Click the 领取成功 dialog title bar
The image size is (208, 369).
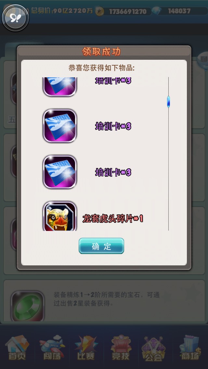pos(104,52)
